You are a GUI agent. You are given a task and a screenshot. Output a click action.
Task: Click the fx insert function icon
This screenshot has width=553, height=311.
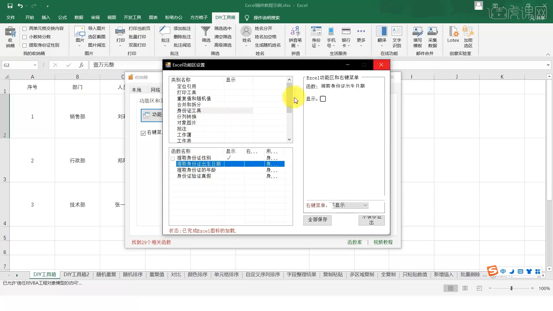tap(81, 65)
